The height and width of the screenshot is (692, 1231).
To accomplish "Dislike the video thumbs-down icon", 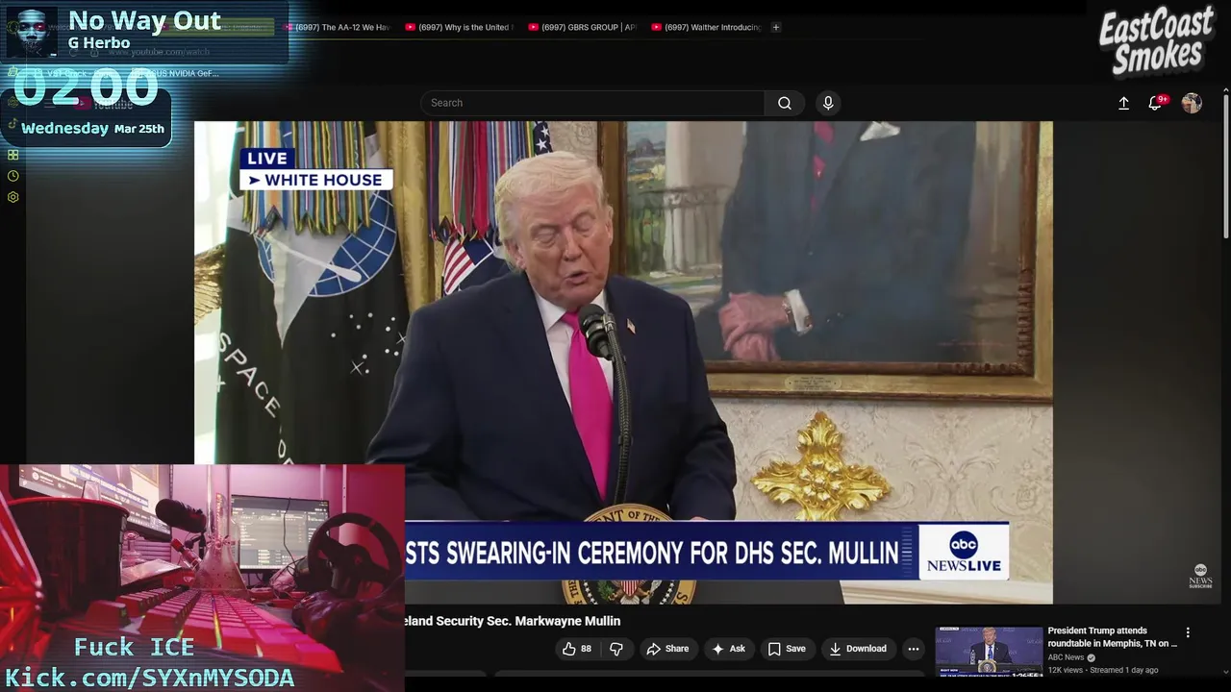I will [616, 649].
